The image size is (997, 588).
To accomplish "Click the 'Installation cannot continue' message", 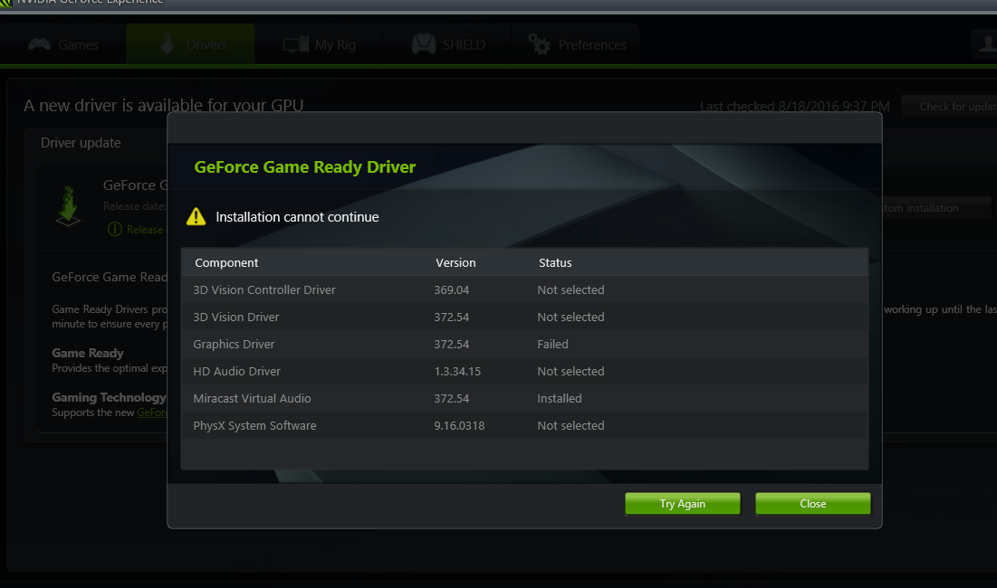I will tap(297, 217).
